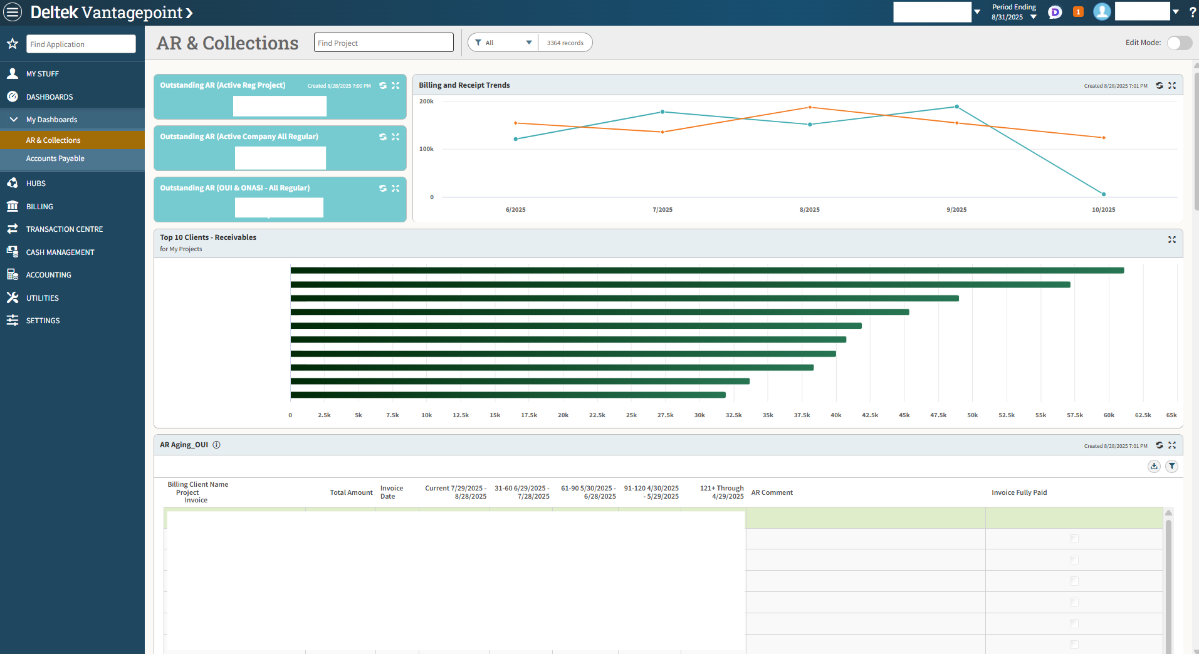The width and height of the screenshot is (1199, 654).
Task: Select Accounts Payable dashboard
Action: click(x=55, y=158)
